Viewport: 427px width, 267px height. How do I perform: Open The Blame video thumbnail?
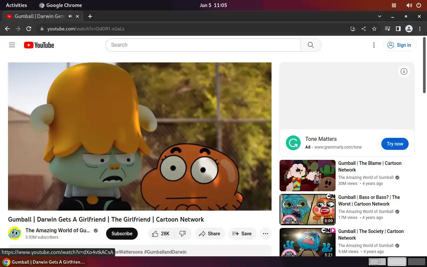tap(308, 176)
